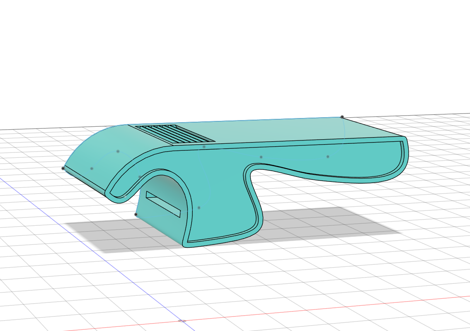Select the rectangular slot cutout in the leg
Image resolution: width=470 pixels, height=331 pixels.
[x=163, y=204]
